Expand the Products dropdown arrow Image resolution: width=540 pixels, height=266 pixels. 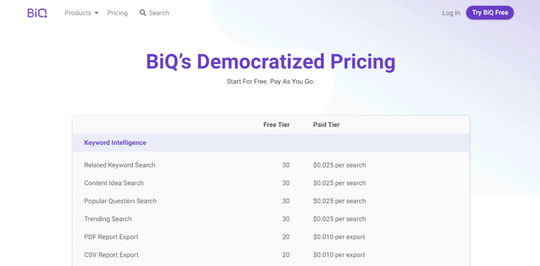click(x=96, y=13)
